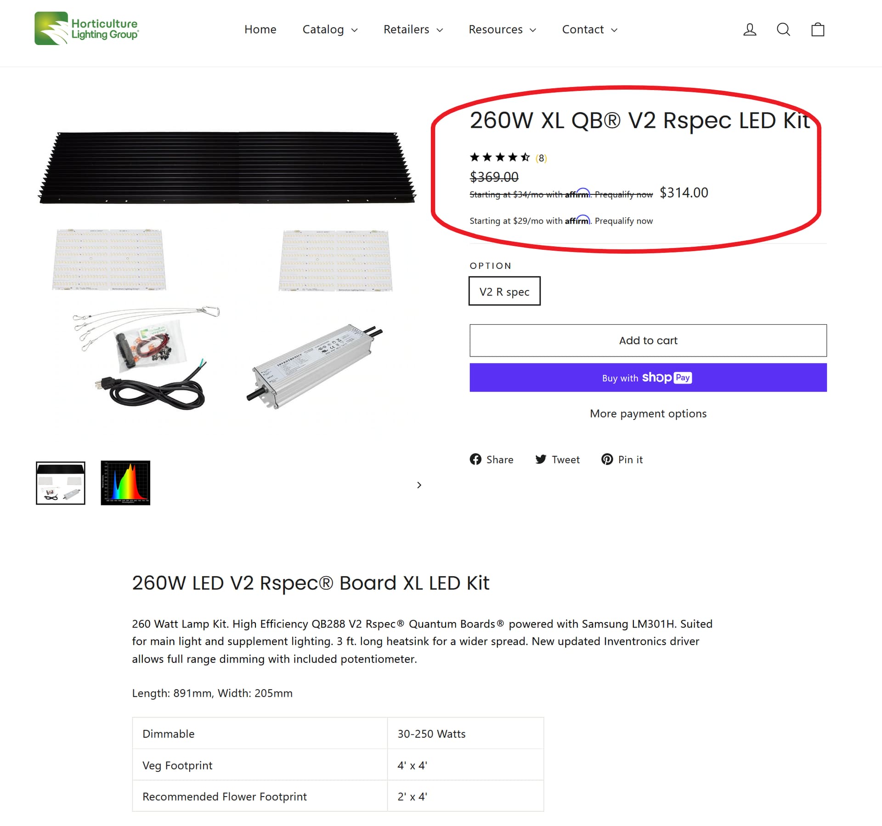This screenshot has height=826, width=882.
Task: Click the star rating reviews
Action: pyautogui.click(x=508, y=158)
